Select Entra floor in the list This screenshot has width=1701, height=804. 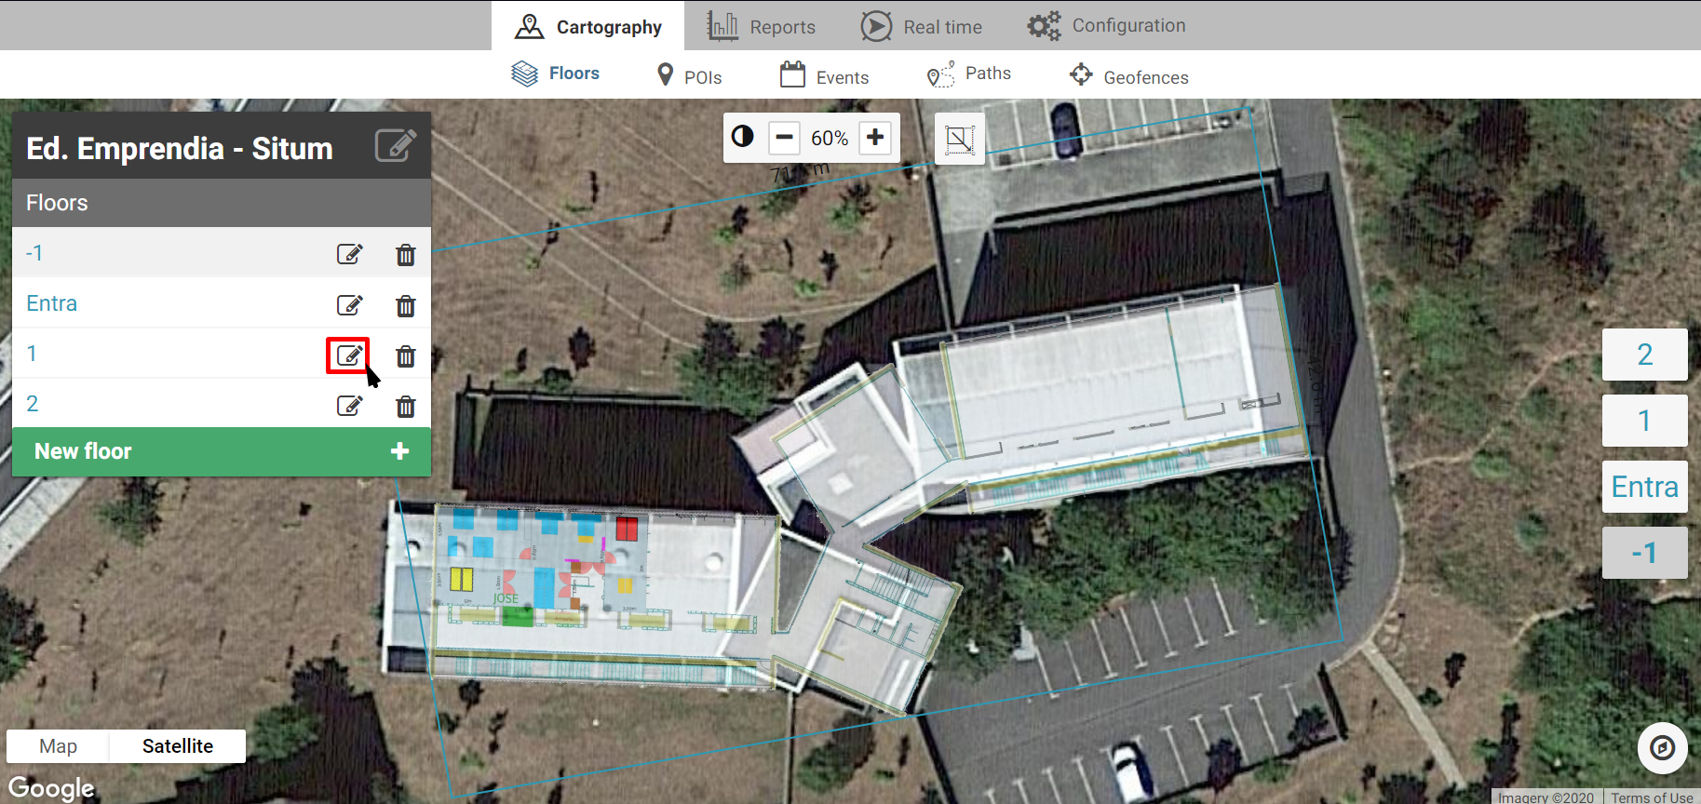pyautogui.click(x=52, y=303)
